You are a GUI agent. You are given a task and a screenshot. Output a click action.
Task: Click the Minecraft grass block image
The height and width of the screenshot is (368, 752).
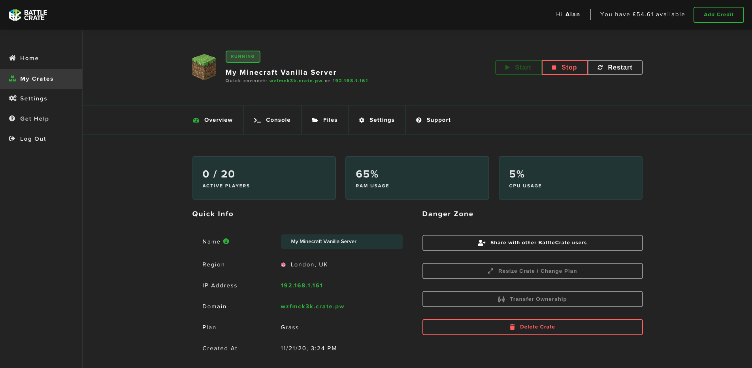(x=204, y=67)
